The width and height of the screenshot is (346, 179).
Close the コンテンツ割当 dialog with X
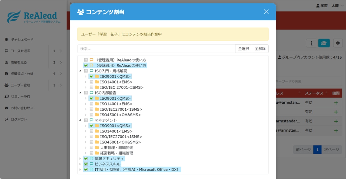coord(266,12)
